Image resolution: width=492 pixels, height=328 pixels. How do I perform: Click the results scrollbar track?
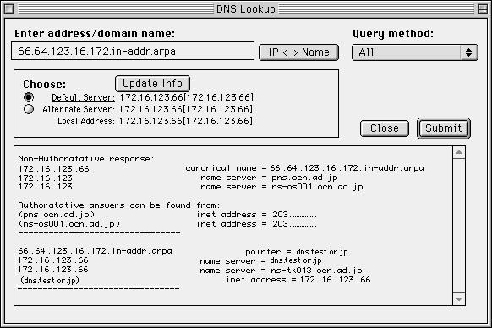coord(459,226)
